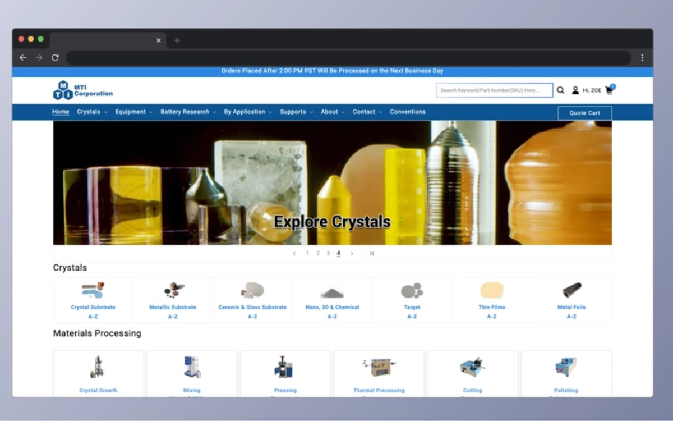Image resolution: width=673 pixels, height=421 pixels.
Task: Open the Metallic Substrate category
Action: (x=172, y=290)
